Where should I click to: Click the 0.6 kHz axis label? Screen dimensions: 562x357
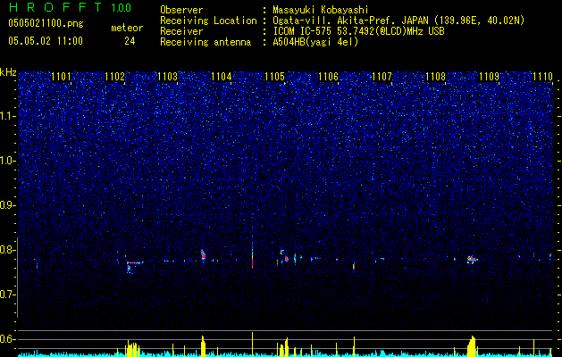7,339
